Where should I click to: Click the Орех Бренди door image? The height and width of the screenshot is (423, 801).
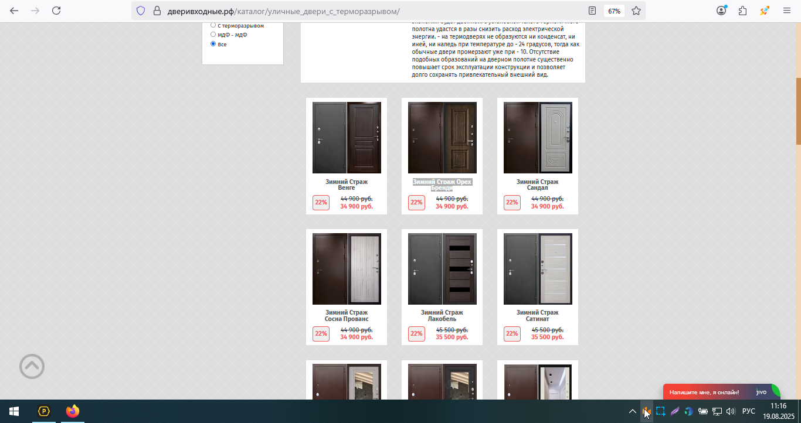tap(442, 138)
